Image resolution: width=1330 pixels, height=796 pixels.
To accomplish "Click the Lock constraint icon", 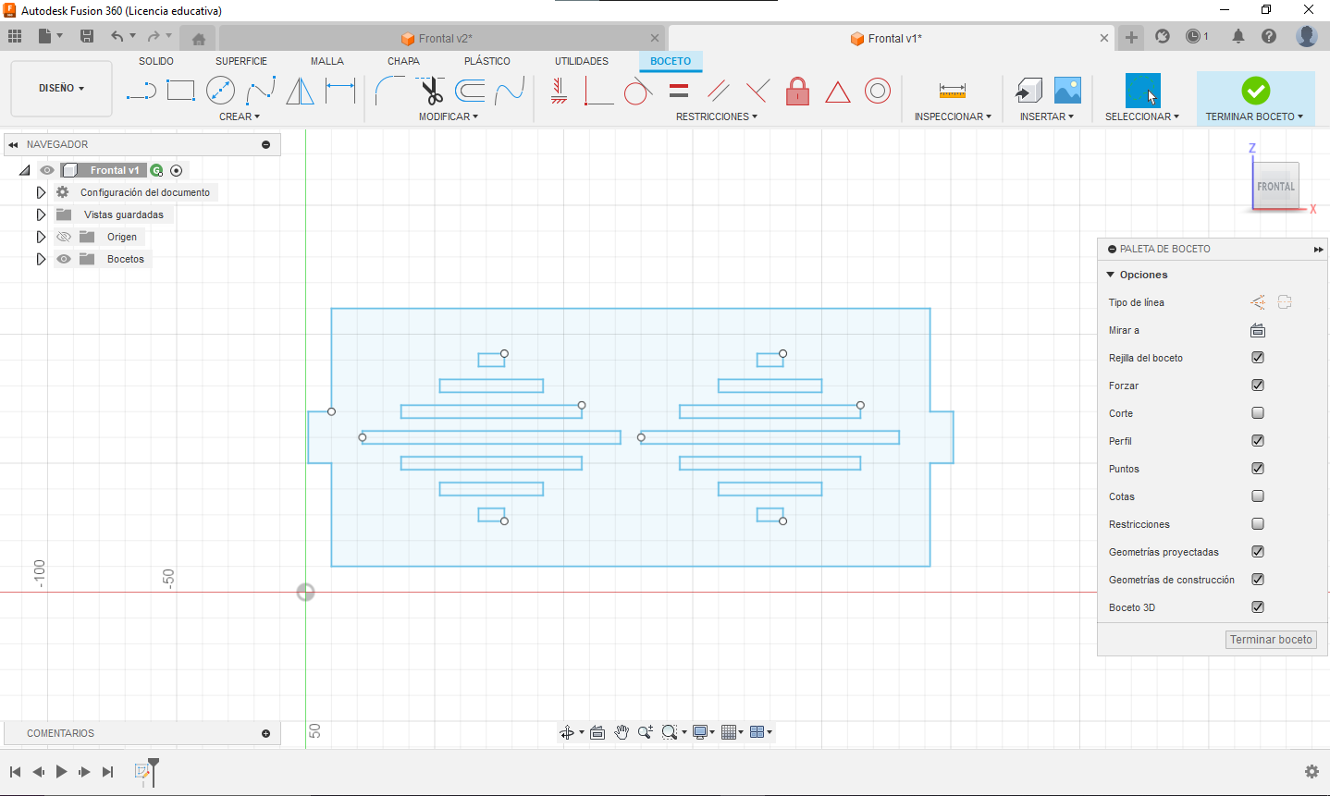I will click(x=797, y=91).
